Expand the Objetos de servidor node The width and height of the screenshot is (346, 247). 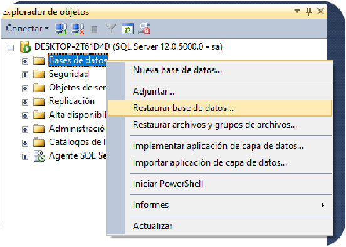click(25, 88)
